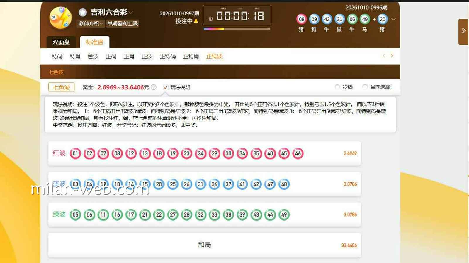Screen dimensions: 469x263
Task: Click blue ball 37 in 蓝波 row
Action: click(x=228, y=184)
